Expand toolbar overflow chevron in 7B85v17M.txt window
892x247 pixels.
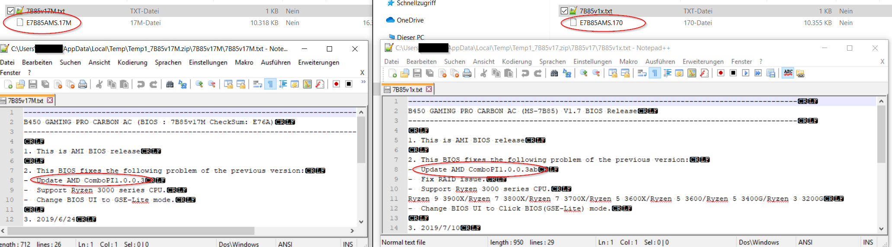coord(363,81)
